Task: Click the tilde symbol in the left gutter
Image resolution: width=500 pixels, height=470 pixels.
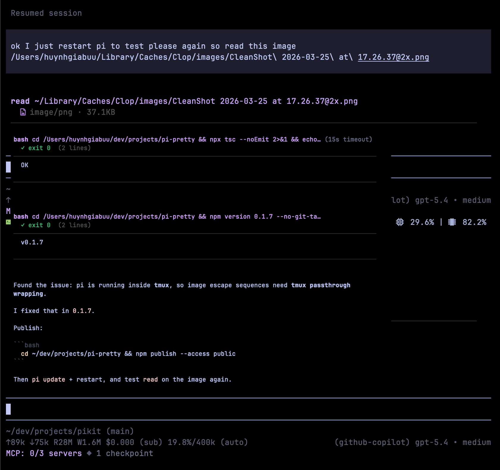Action: point(8,188)
